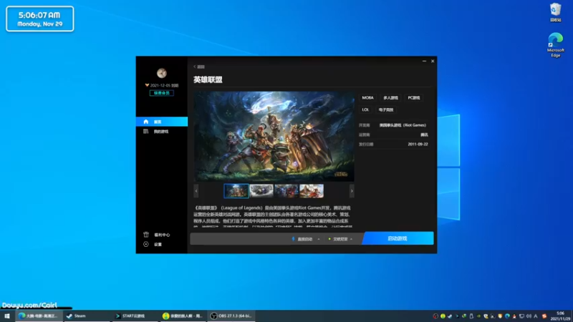Screen dimensions: 573x322
Task: Click the e-sports tag beside LOL
Action: pyautogui.click(x=386, y=109)
